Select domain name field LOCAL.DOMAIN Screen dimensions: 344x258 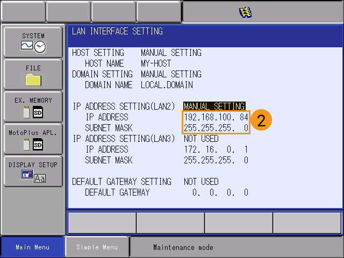[x=167, y=85]
